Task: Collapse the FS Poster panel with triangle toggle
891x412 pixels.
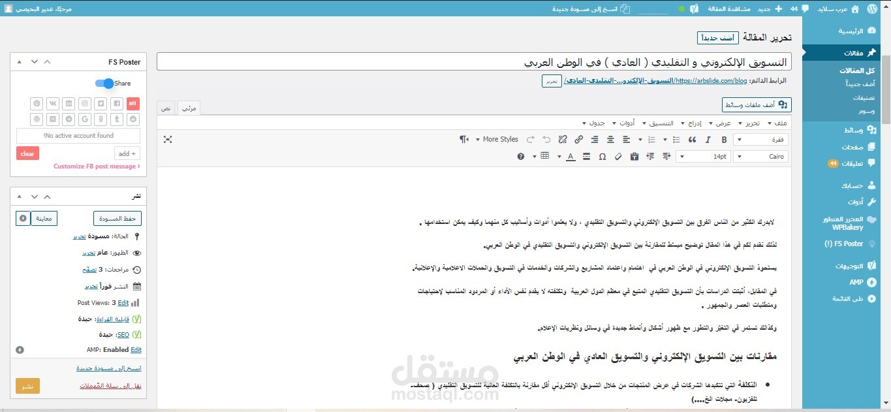Action: pyautogui.click(x=19, y=62)
